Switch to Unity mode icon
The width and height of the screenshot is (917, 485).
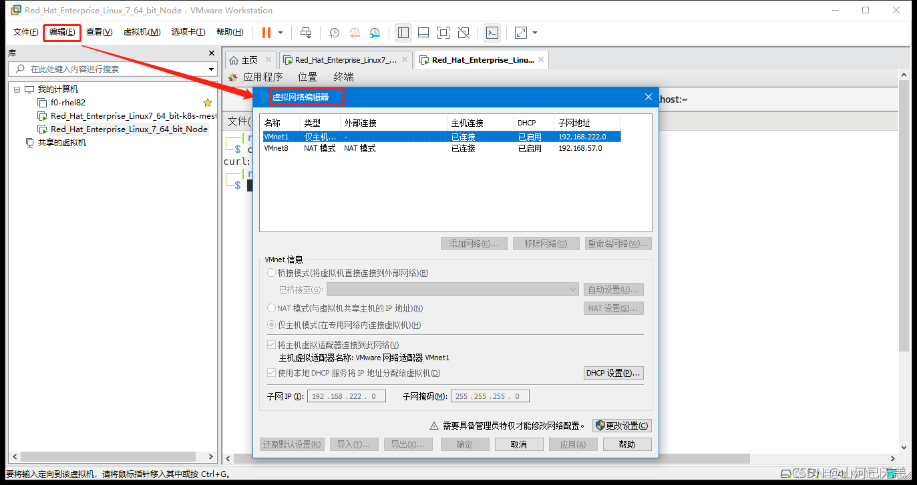click(x=464, y=33)
